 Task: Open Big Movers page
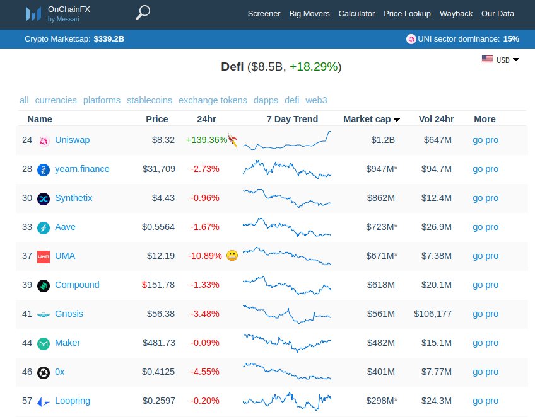coord(309,14)
